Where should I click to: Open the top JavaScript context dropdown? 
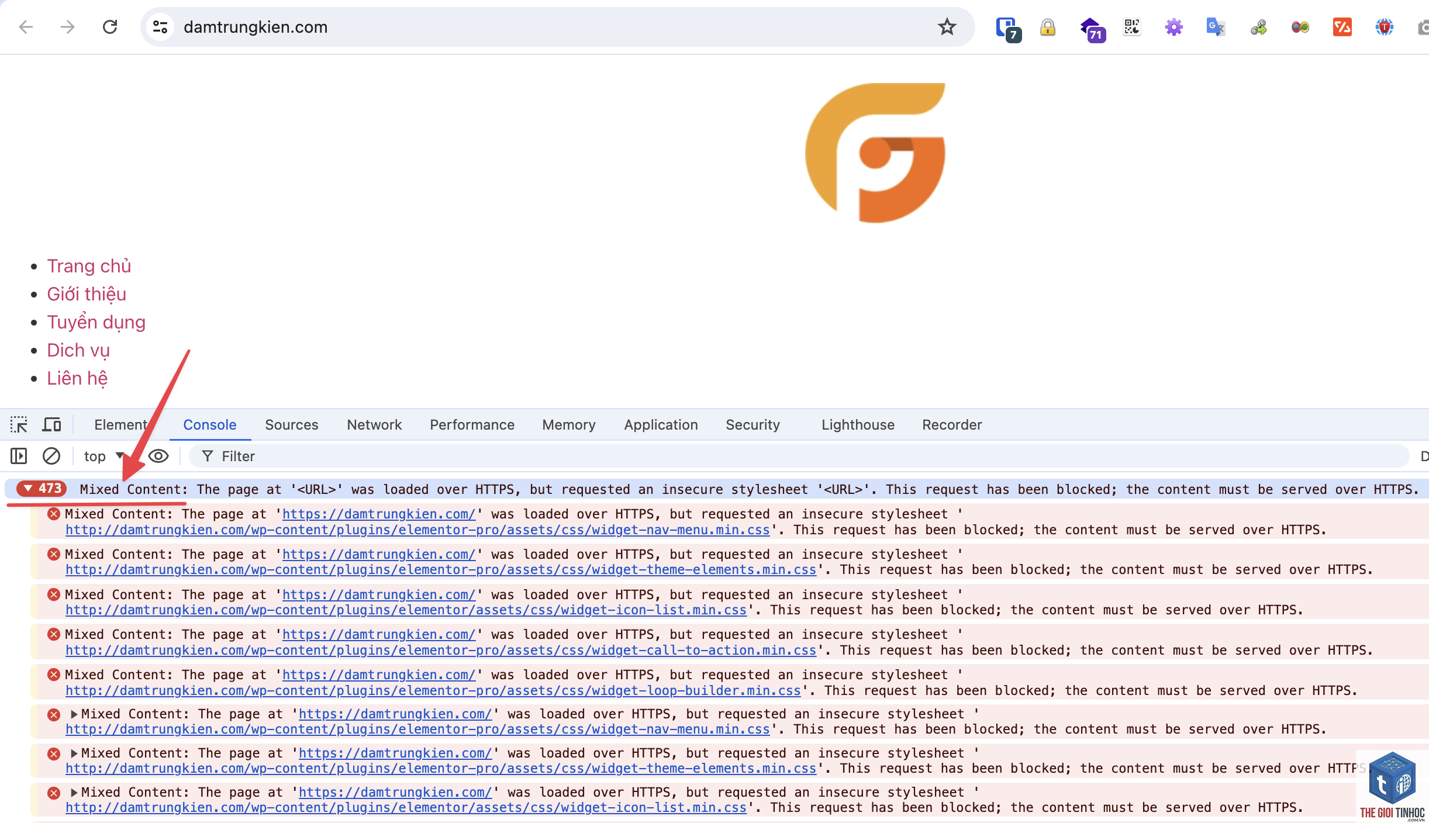tap(104, 456)
